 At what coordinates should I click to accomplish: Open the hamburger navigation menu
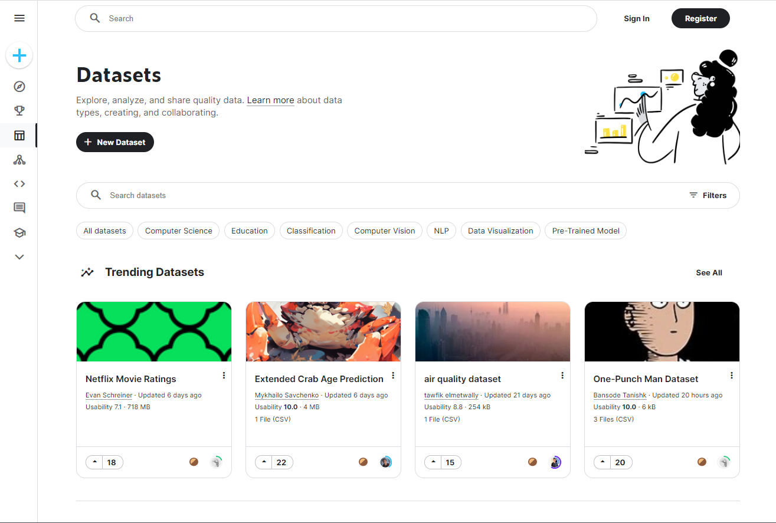tap(19, 18)
